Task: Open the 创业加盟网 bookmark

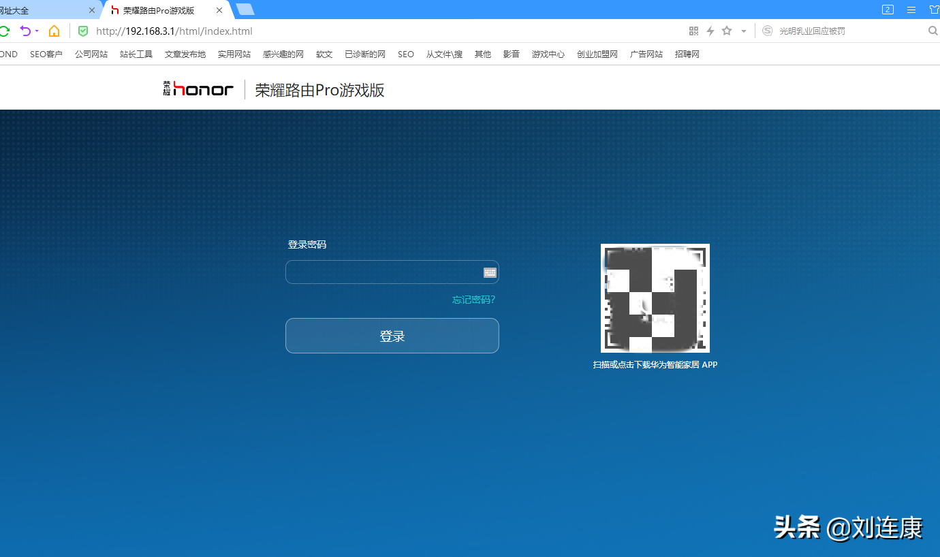Action: click(597, 54)
